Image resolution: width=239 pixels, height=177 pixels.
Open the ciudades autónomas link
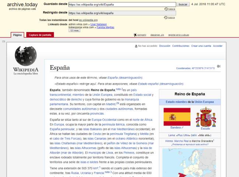coord(119,109)
